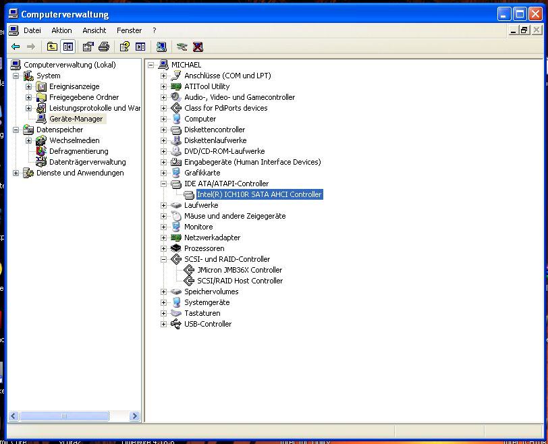Click the Grafikkarte device icon
This screenshot has width=548, height=444.
tap(176, 173)
